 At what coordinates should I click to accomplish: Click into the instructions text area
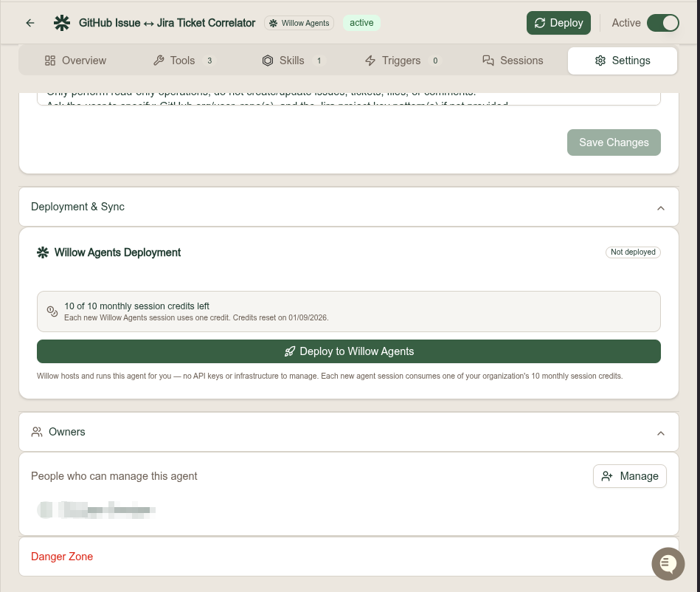point(349,99)
